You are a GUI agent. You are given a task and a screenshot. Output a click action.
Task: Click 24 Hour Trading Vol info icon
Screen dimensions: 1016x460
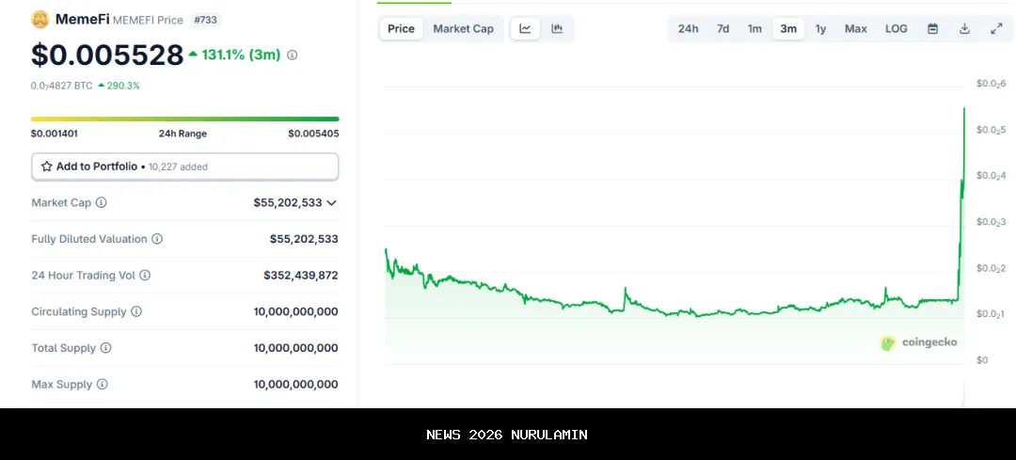145,276
